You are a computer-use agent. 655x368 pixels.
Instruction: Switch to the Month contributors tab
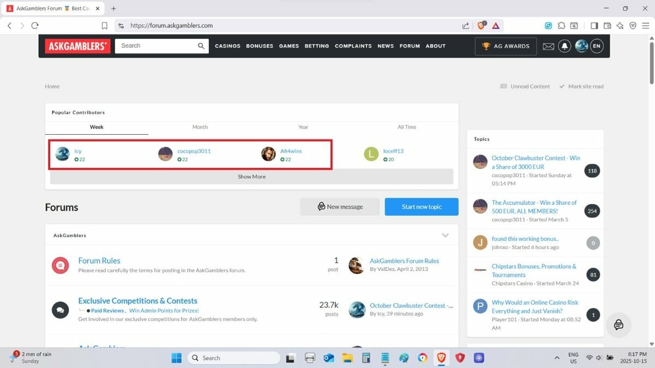coord(200,127)
